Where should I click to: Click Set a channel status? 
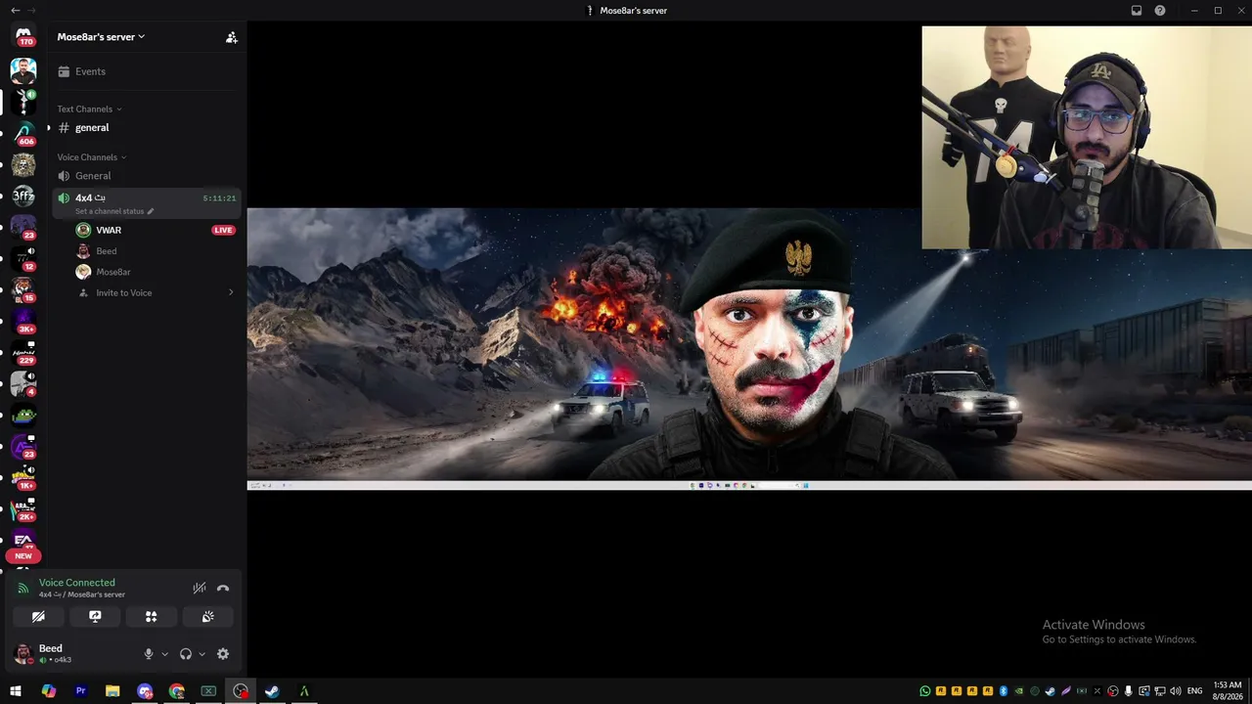click(x=114, y=211)
